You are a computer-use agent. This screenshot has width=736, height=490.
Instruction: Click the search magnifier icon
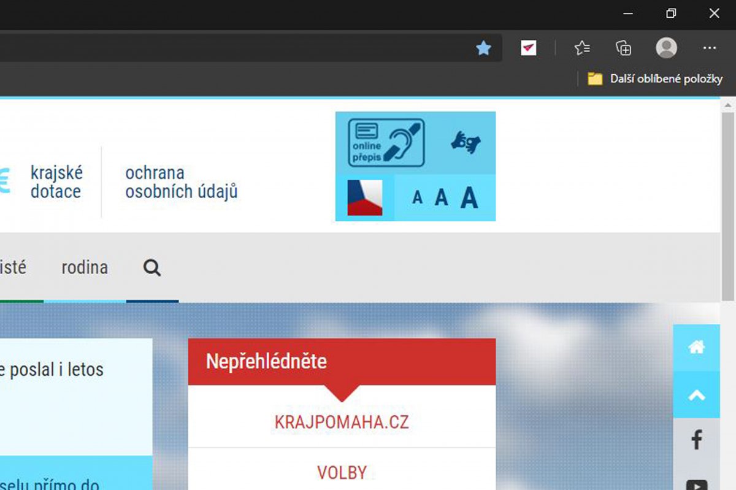click(152, 267)
